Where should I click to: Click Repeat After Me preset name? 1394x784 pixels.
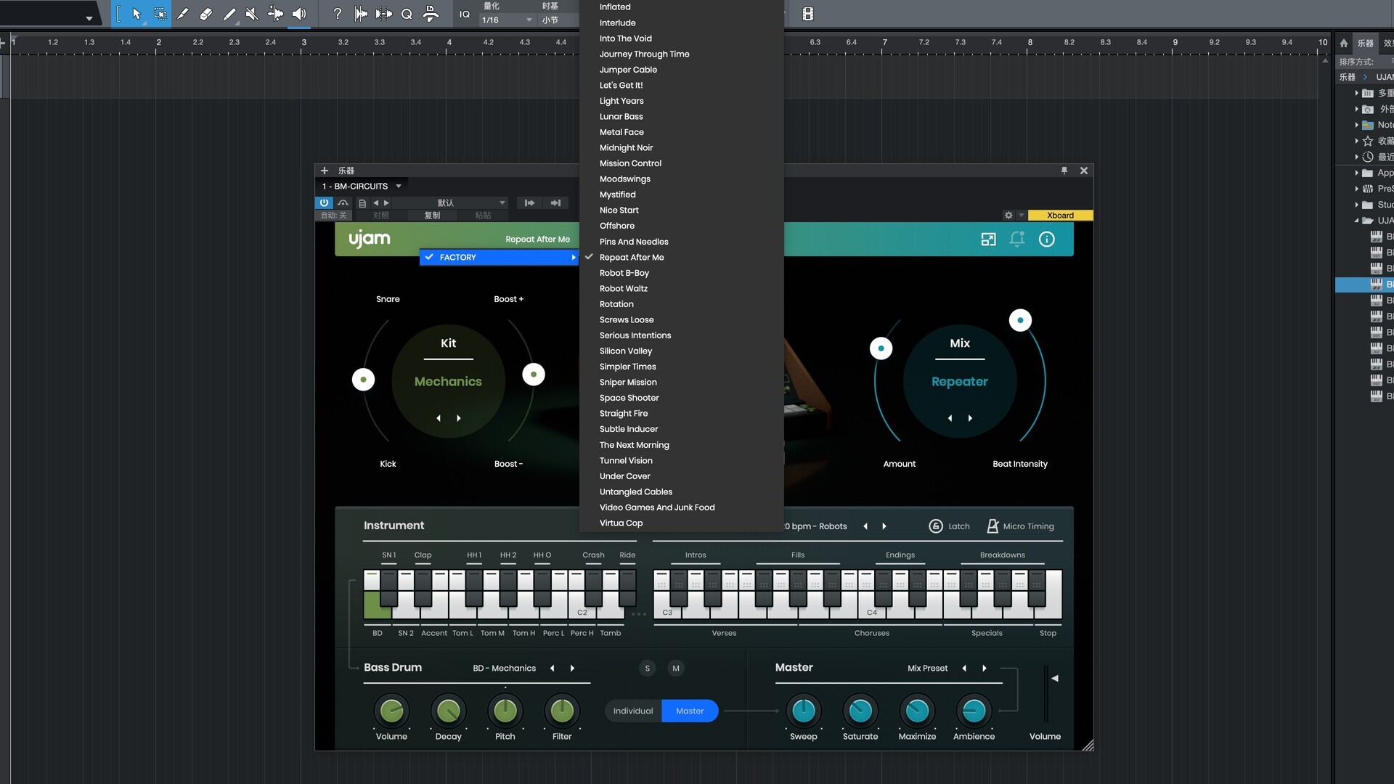(x=537, y=240)
